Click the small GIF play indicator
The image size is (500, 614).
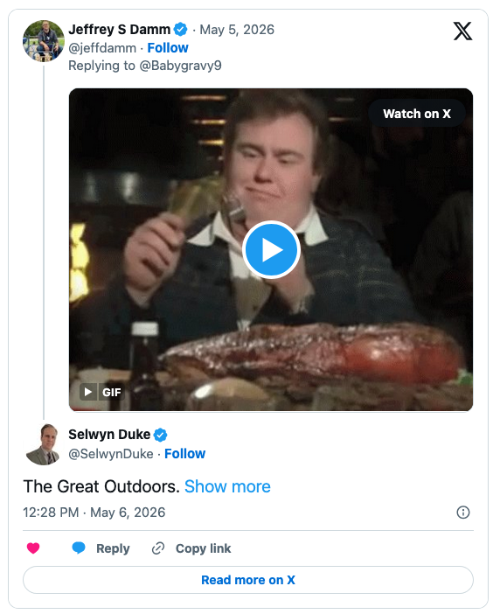click(x=88, y=392)
